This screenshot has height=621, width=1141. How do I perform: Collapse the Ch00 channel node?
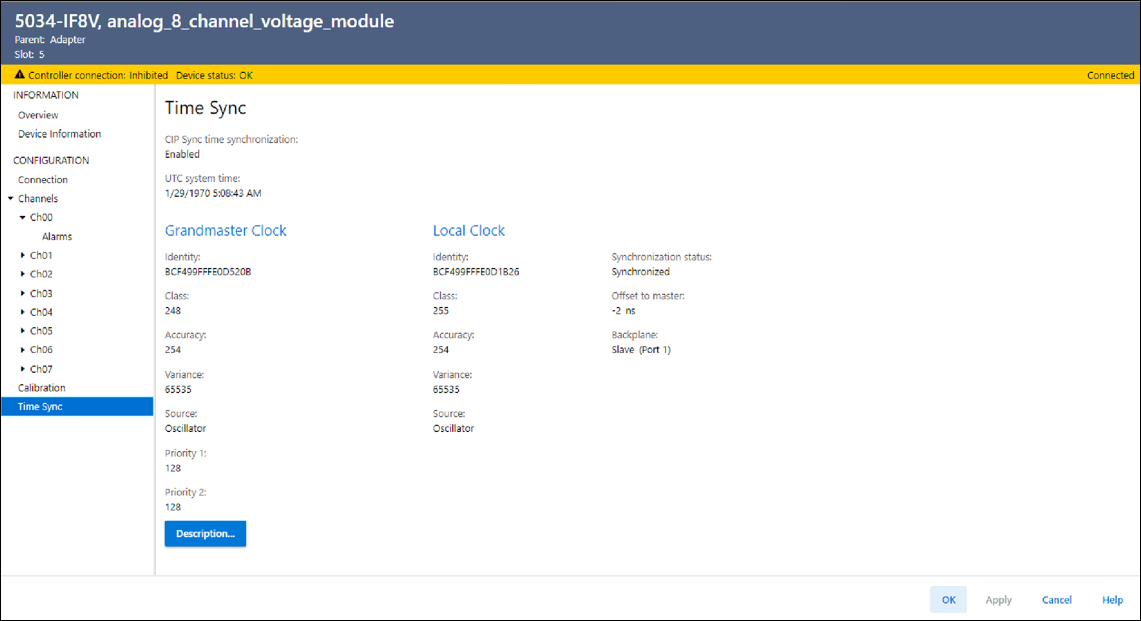tap(23, 217)
